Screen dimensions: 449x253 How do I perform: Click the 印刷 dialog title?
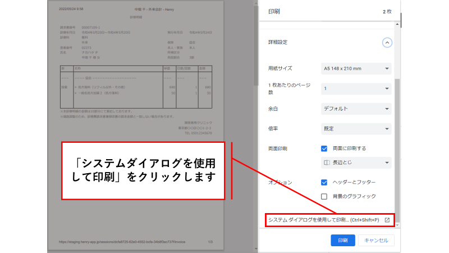(274, 11)
